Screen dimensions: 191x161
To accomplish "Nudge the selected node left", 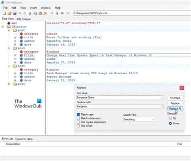I will pos(62,13).
